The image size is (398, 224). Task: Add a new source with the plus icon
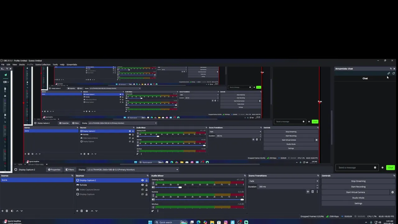tap(77, 211)
